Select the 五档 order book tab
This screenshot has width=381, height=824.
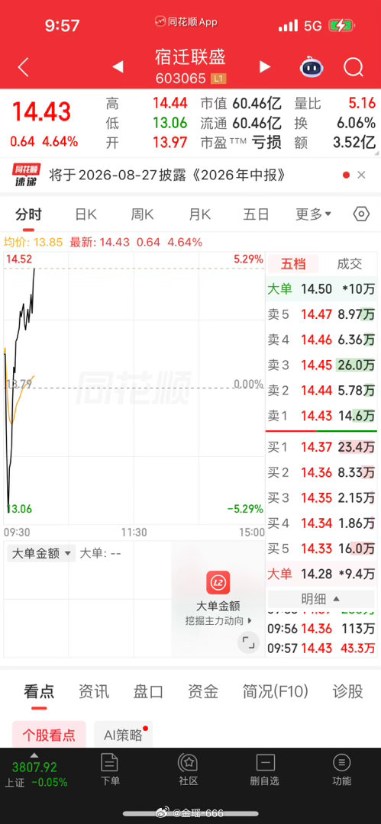(x=293, y=264)
